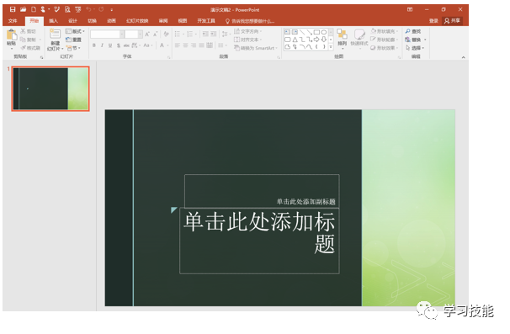
Task: Toggle Center text alignment
Action: 185,45
